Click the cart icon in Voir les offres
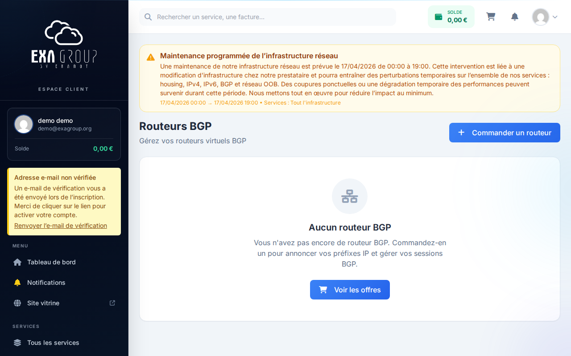This screenshot has width=571, height=356. 323,290
